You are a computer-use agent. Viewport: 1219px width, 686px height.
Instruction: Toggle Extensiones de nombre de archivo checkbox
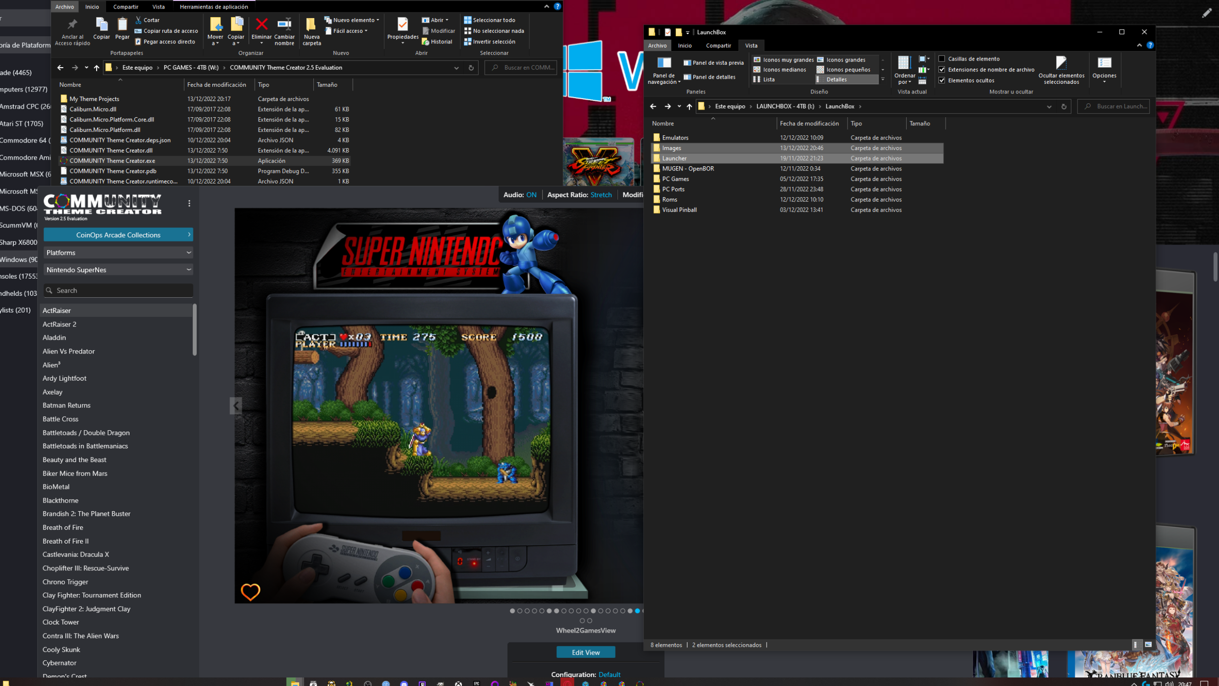click(x=941, y=70)
